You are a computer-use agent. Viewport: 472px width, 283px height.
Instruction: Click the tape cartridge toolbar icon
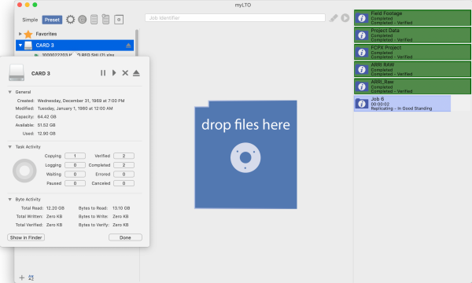click(94, 20)
